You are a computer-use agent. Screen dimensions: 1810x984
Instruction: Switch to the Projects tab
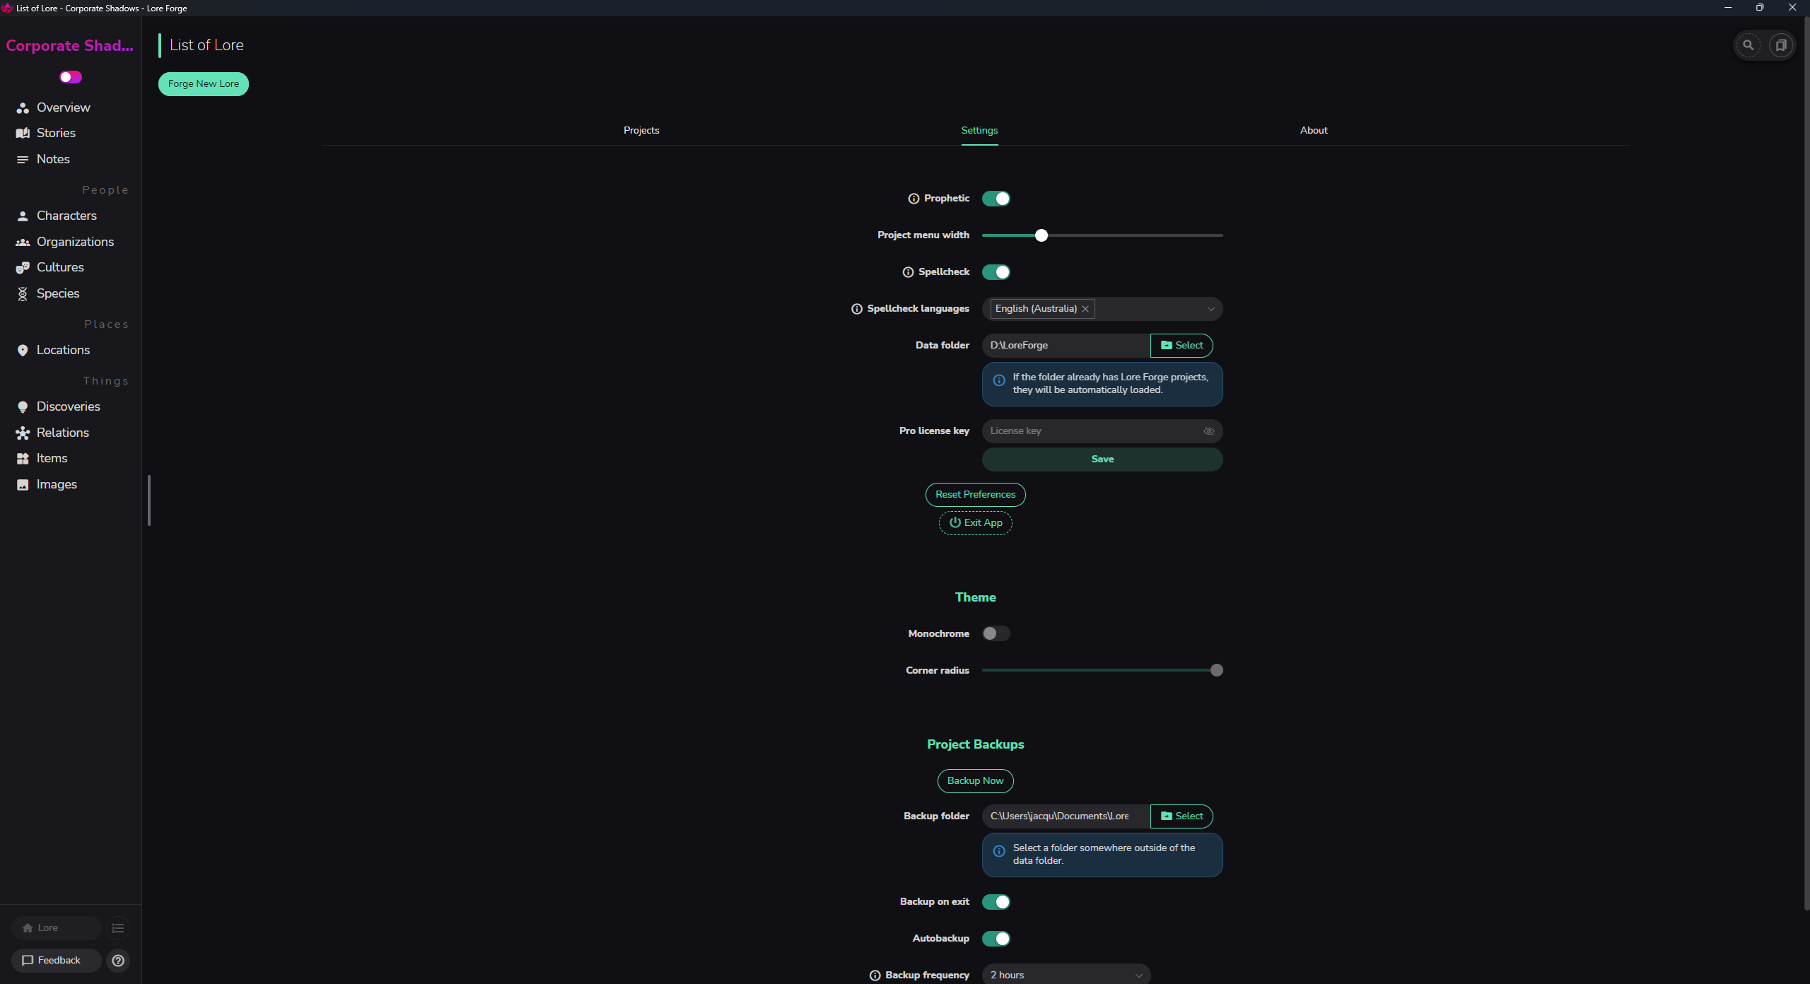[x=641, y=130]
